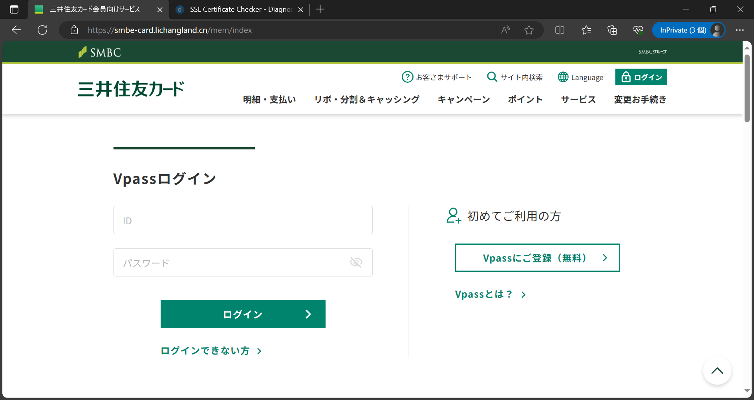Click the ID input field
Viewport: 754px width, 400px height.
point(243,220)
